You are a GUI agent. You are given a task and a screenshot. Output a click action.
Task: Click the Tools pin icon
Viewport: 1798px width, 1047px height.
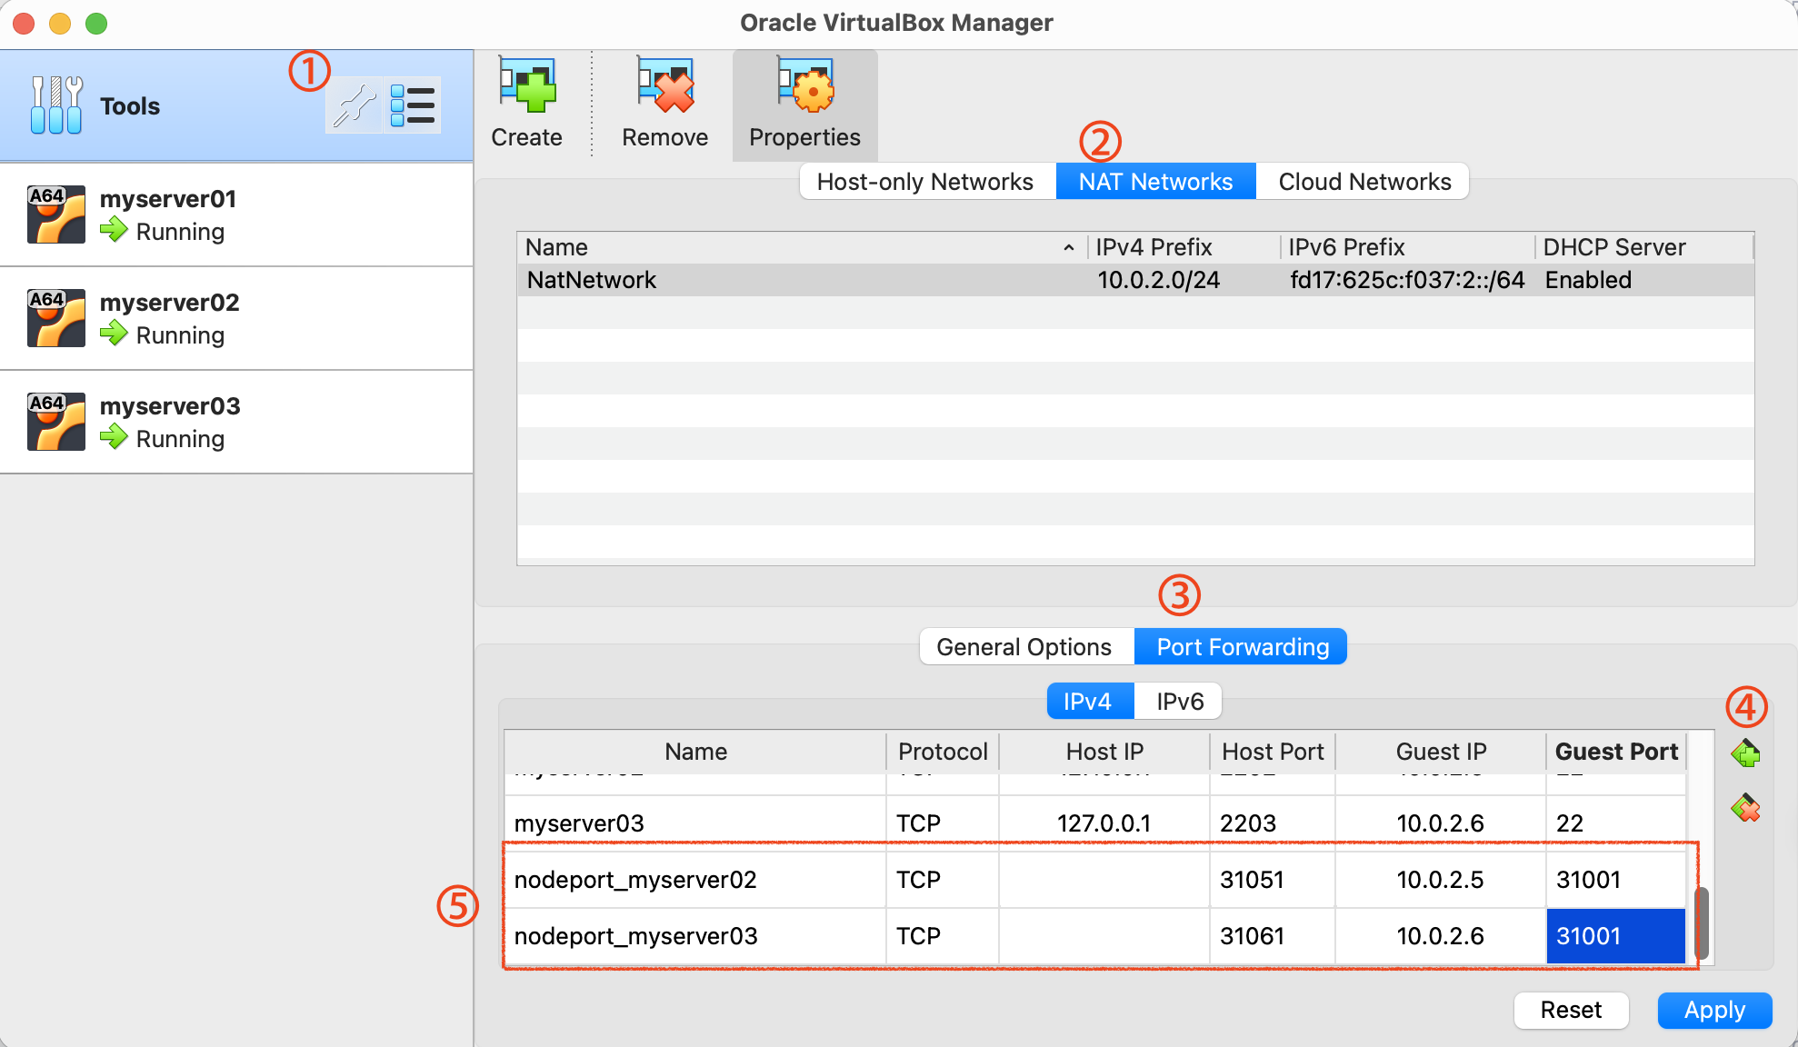coord(355,106)
